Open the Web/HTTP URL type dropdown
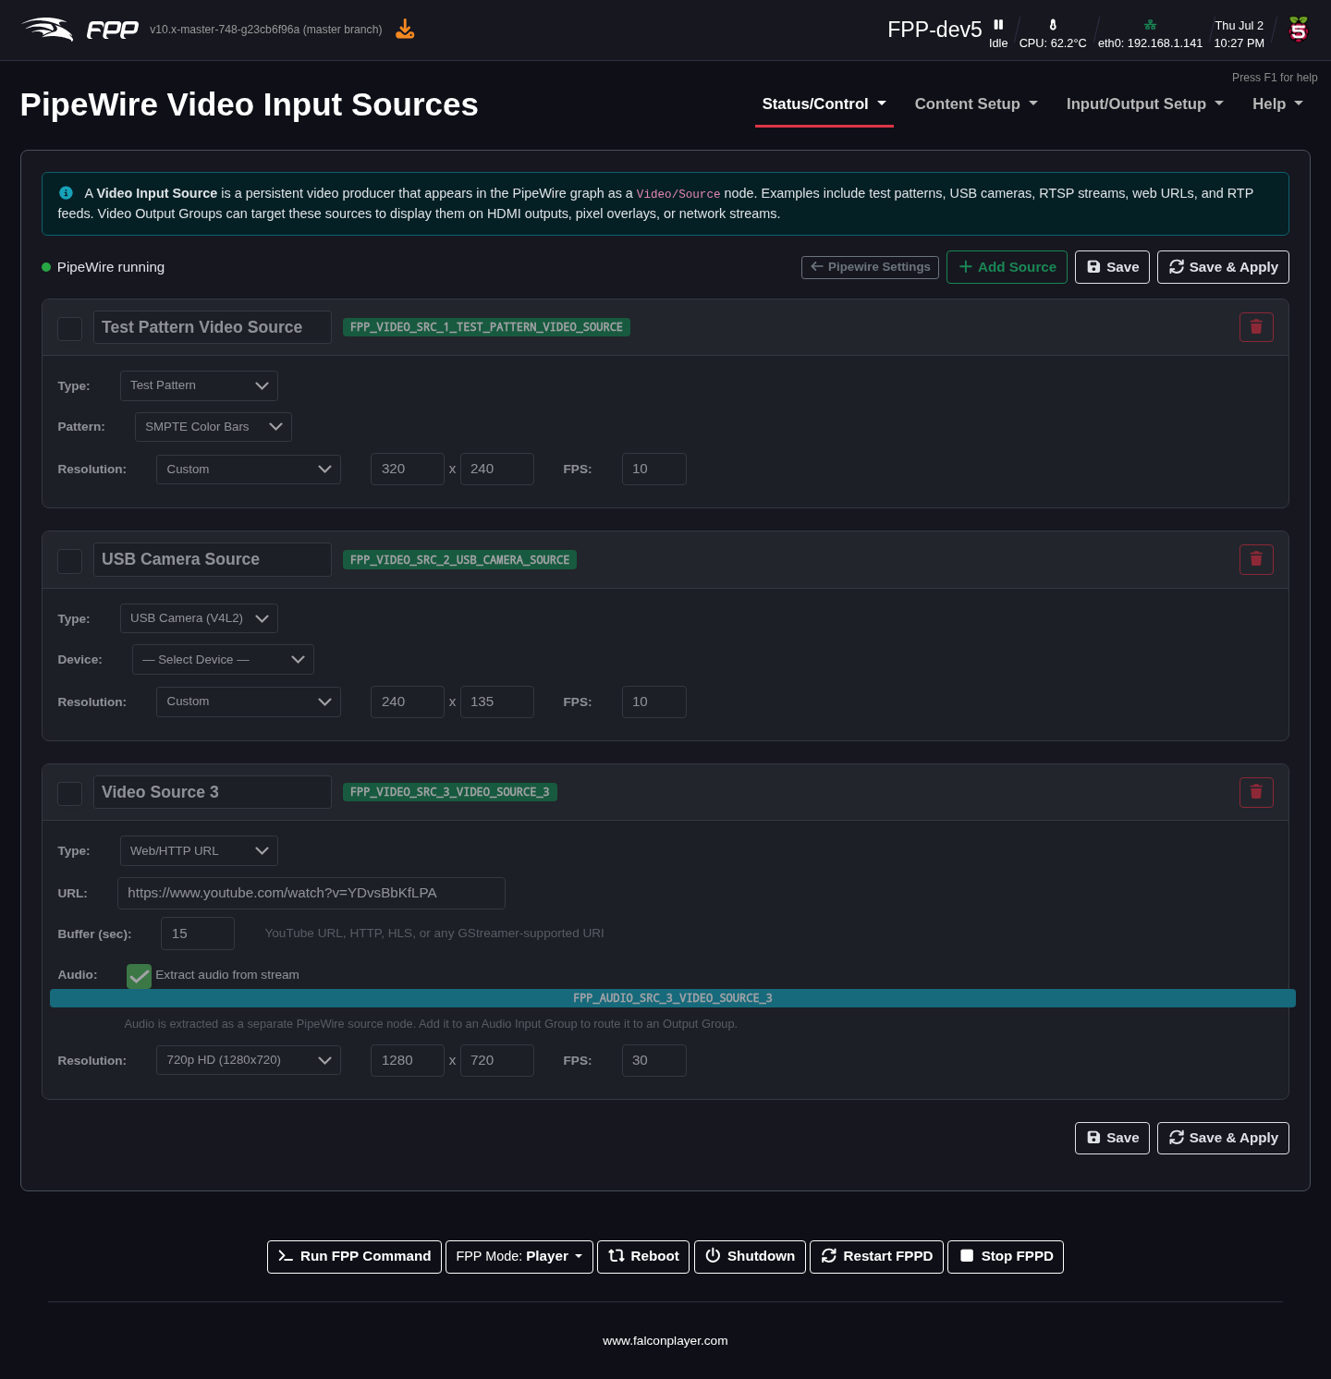Viewport: 1331px width, 1379px height. (x=199, y=851)
